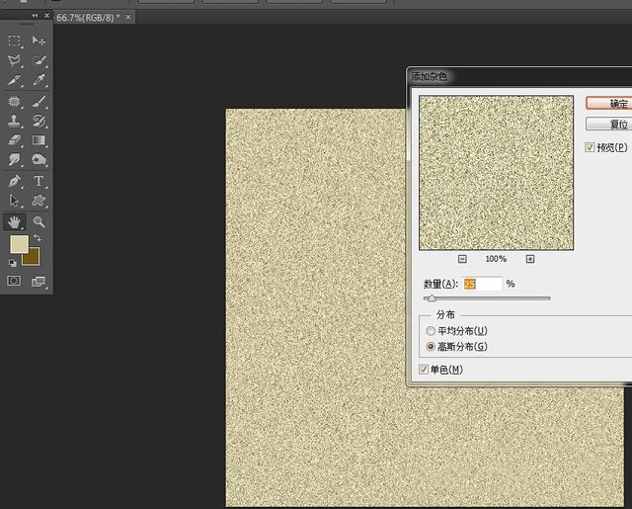Click the 复位 (Reset) button
Viewport: 632px width, 509px height.
[x=608, y=125]
